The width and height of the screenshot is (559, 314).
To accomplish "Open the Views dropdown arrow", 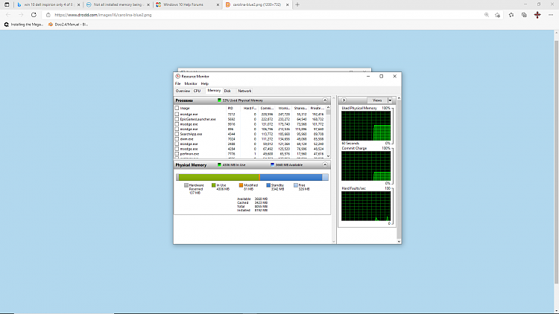I will [x=390, y=100].
